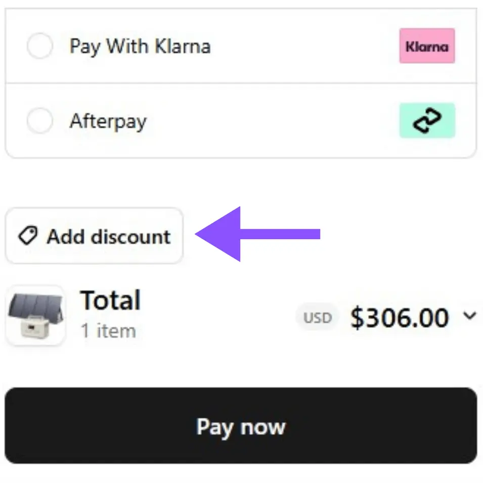Choose Klarna by clicking its radio circle
This screenshot has width=483, height=483.
click(x=40, y=46)
